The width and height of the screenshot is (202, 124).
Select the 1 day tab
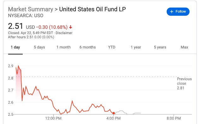tap(15, 47)
